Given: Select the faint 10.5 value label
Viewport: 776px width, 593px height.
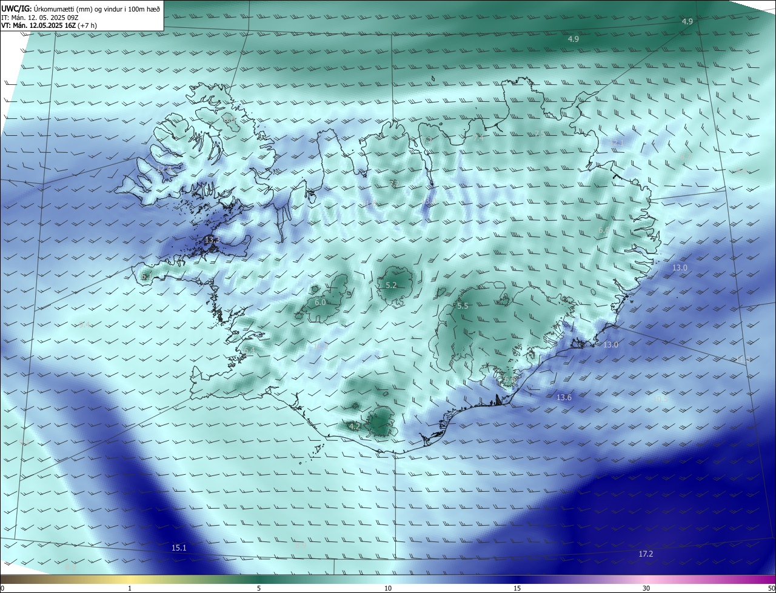Looking at the screenshot, I should [660, 398].
